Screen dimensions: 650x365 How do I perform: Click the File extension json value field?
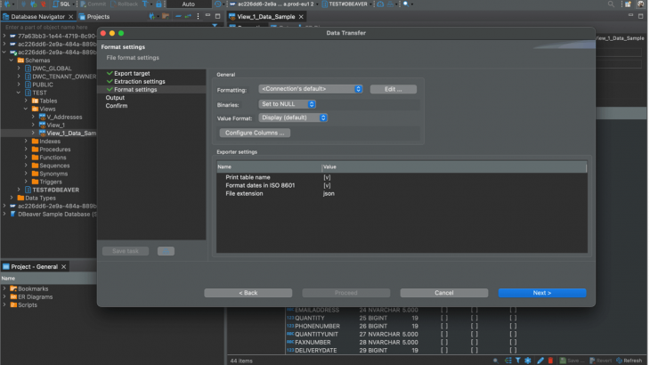pyautogui.click(x=329, y=193)
